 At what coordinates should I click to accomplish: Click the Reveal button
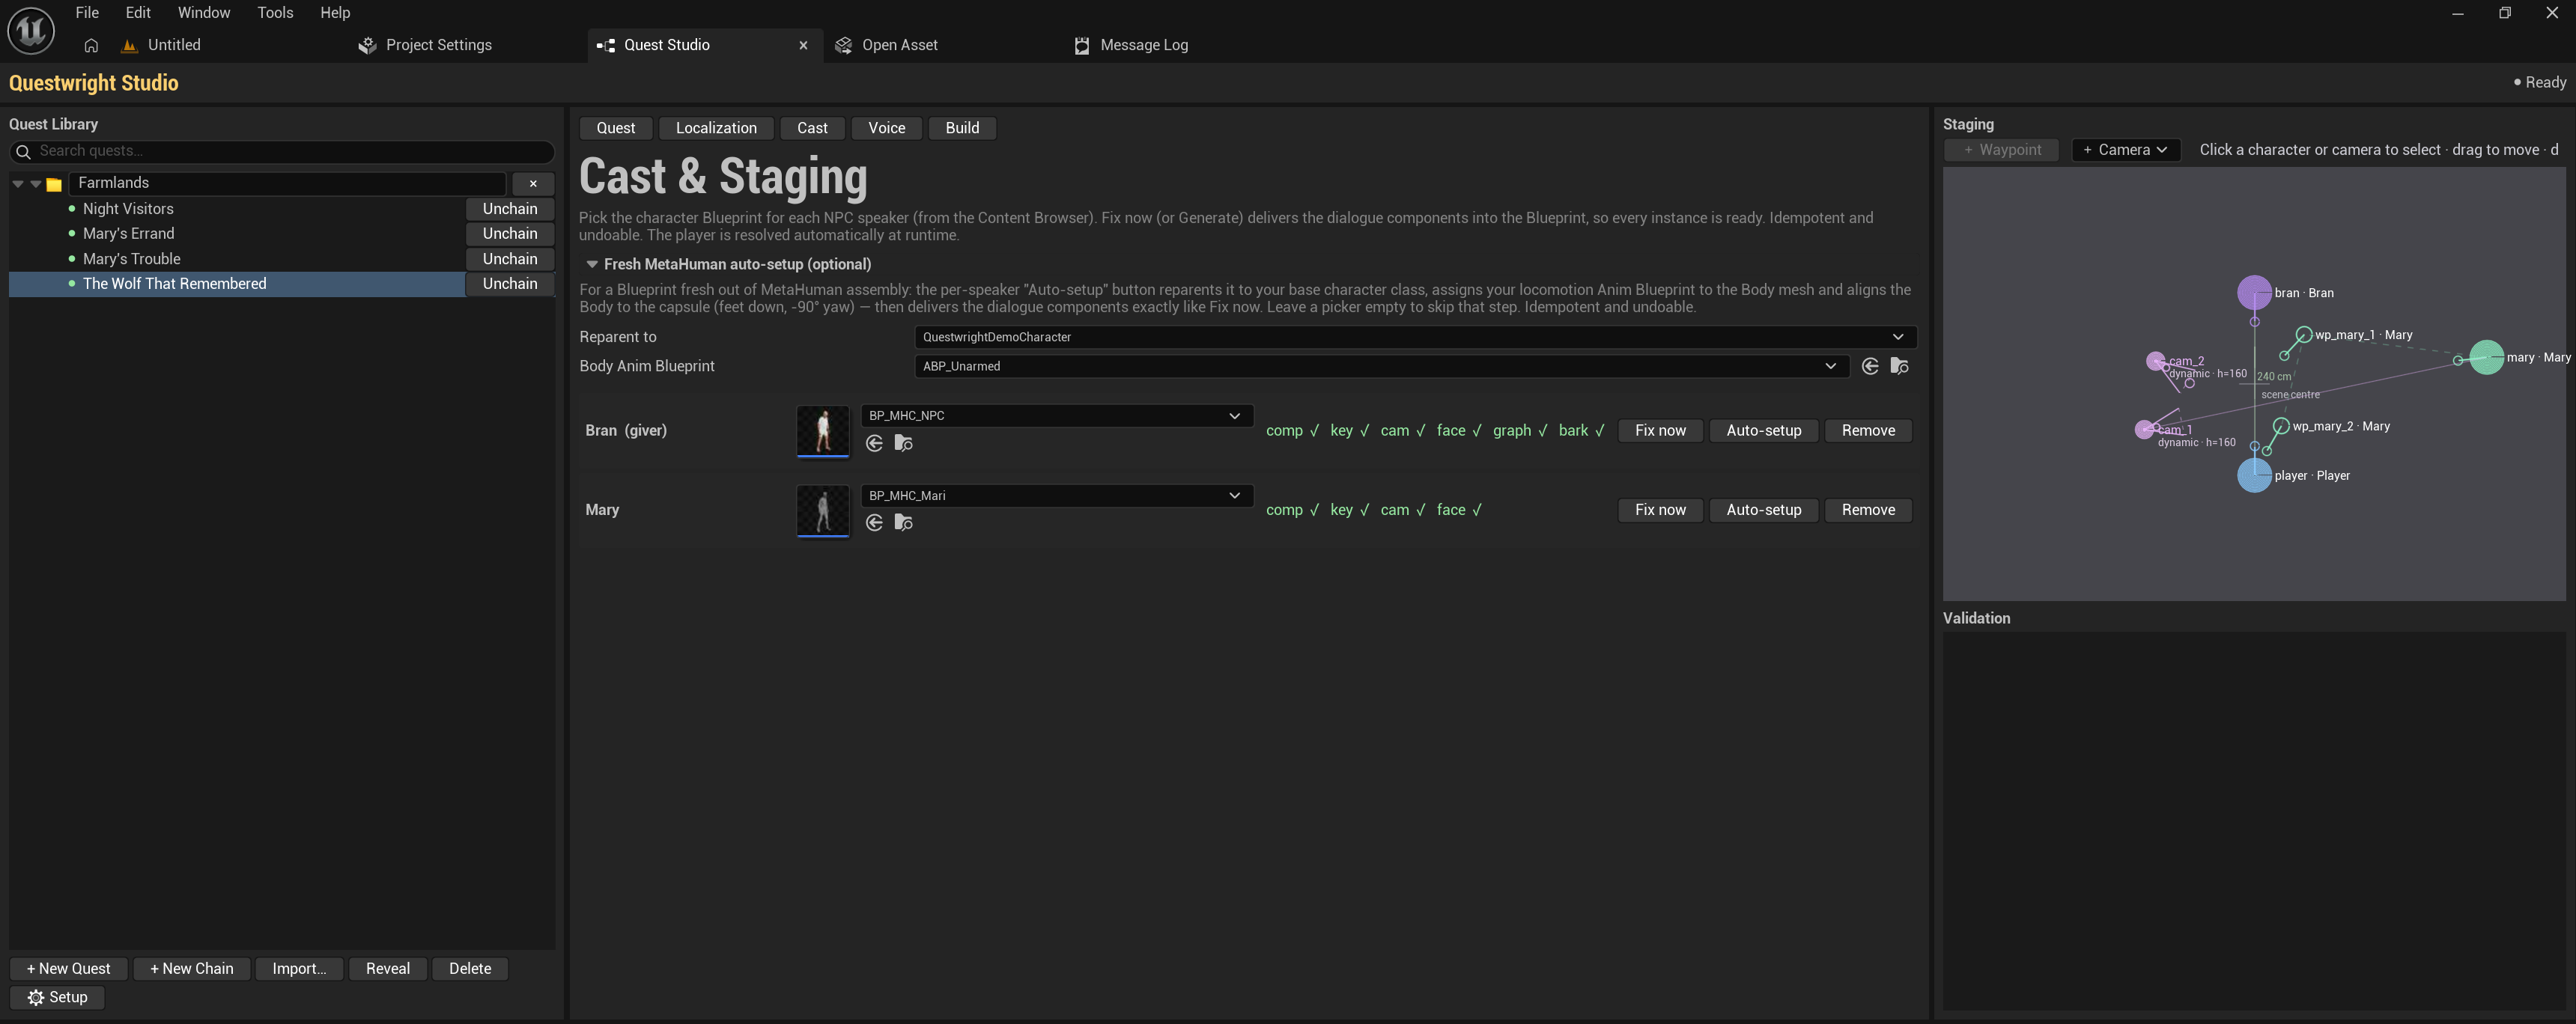coord(387,968)
